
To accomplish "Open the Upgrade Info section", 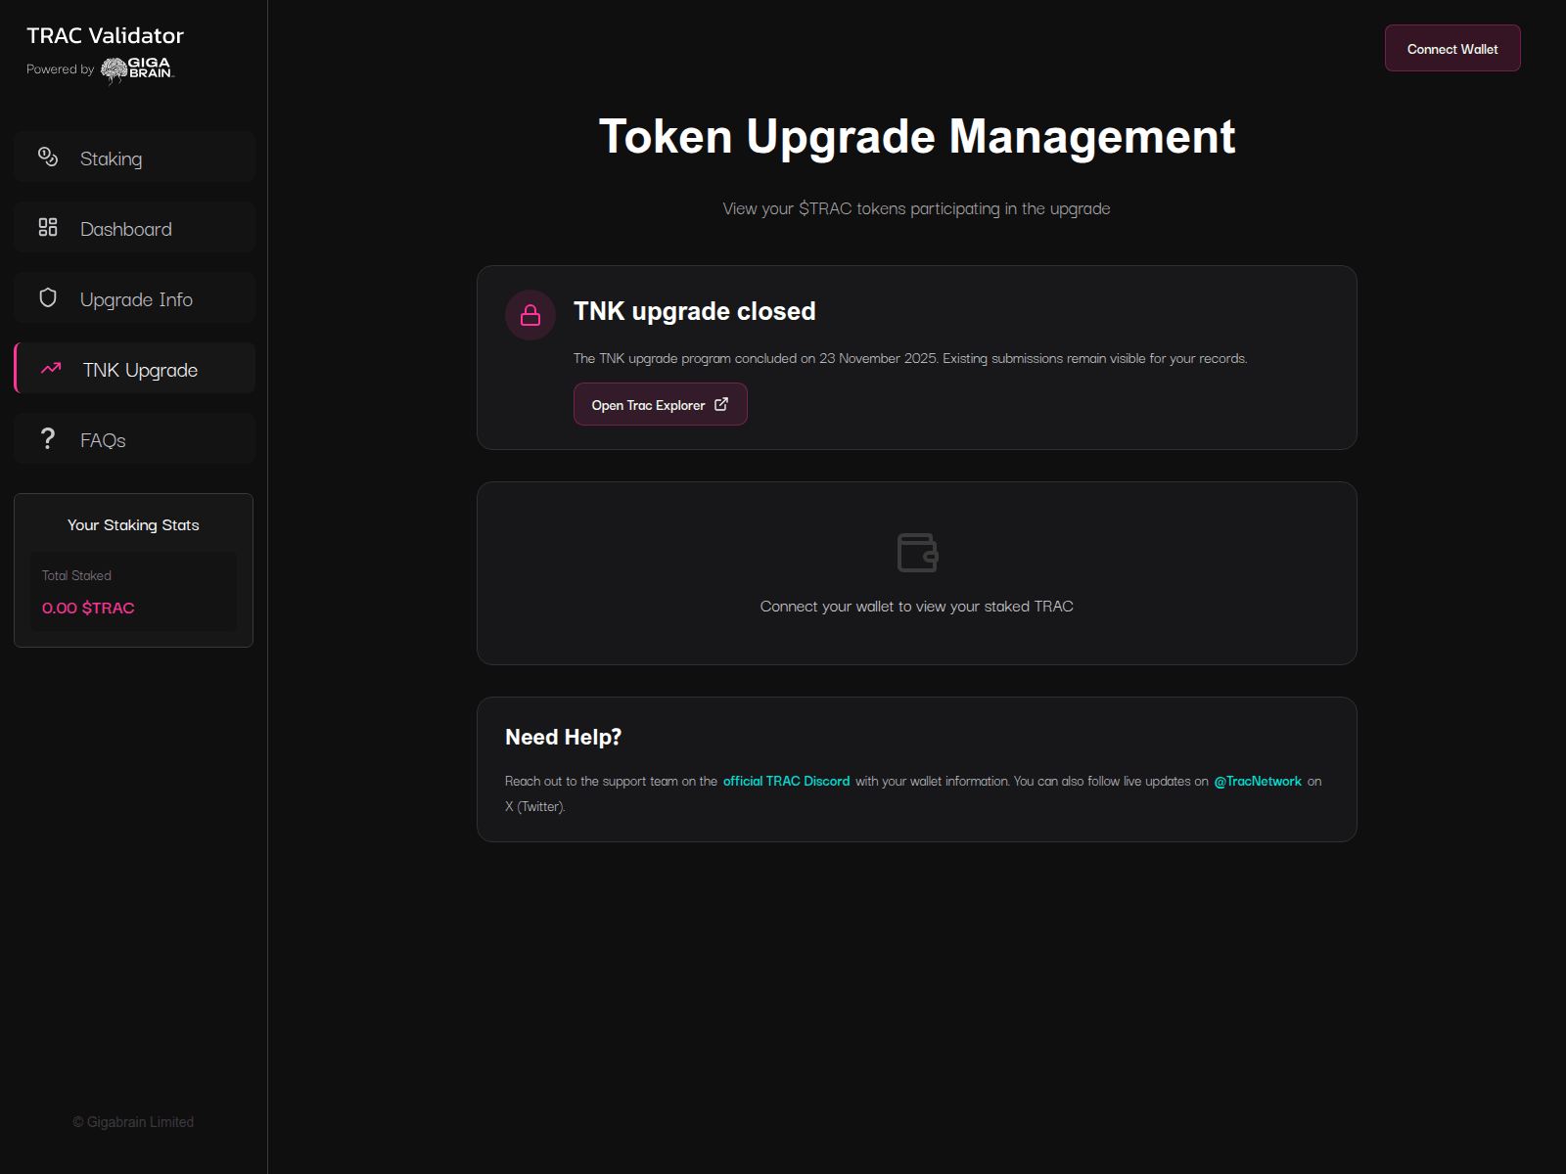I will point(135,297).
